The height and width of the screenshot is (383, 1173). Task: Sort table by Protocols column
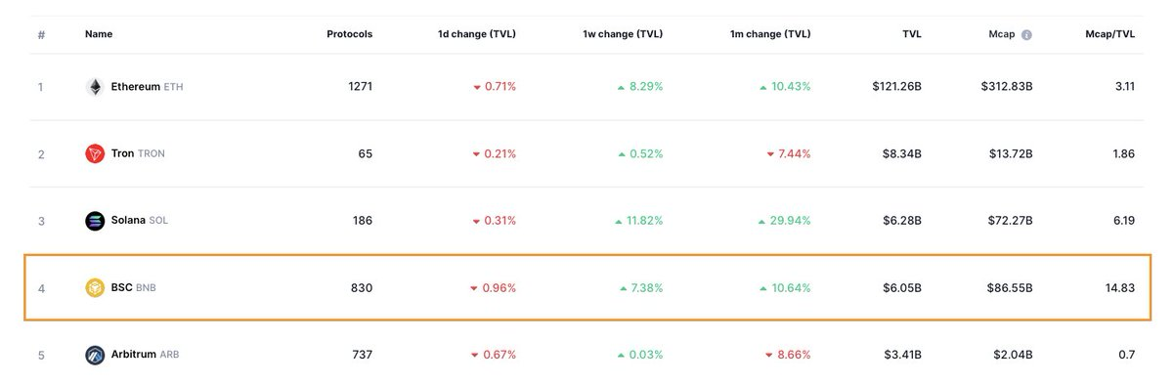coord(349,34)
